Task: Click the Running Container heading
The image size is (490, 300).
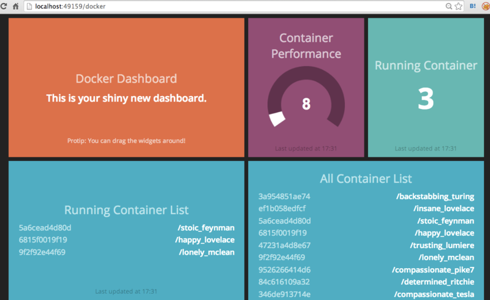Action: [426, 66]
